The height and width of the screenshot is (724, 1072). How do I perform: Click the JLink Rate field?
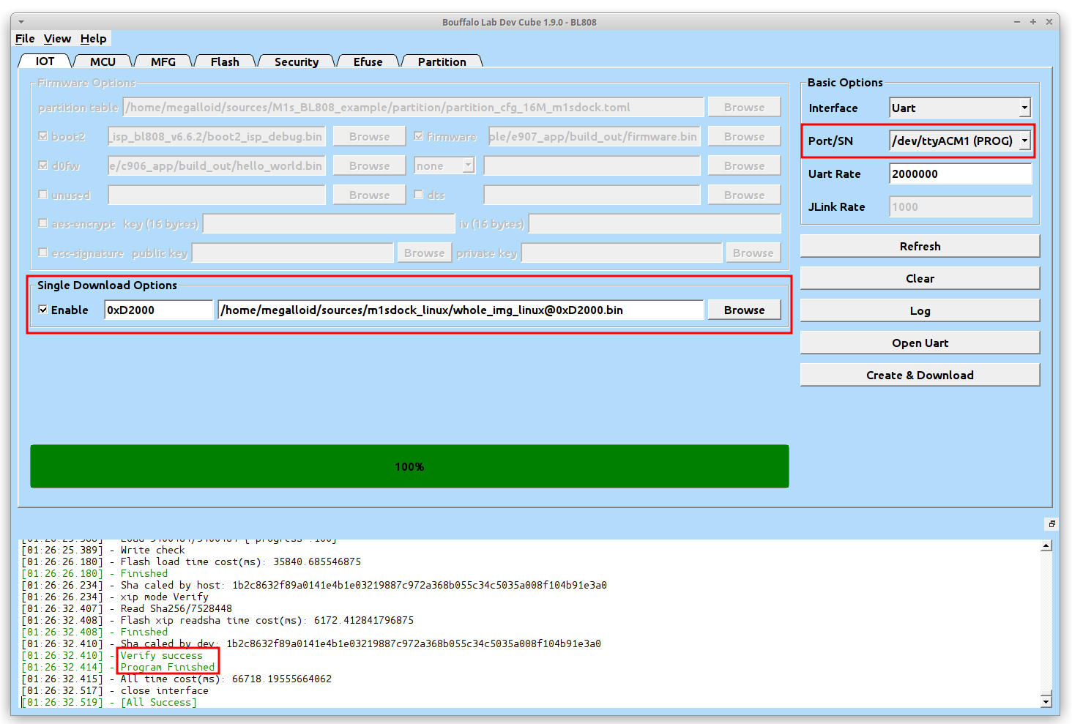tap(960, 206)
